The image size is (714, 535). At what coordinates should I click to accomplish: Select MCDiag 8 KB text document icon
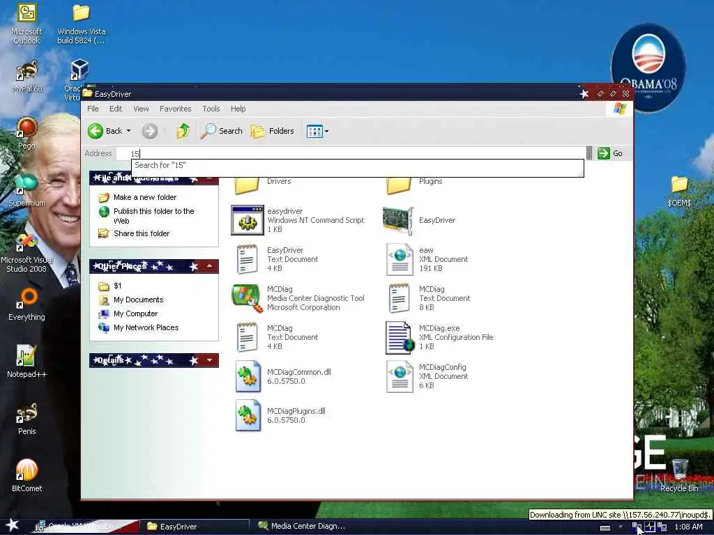(400, 298)
